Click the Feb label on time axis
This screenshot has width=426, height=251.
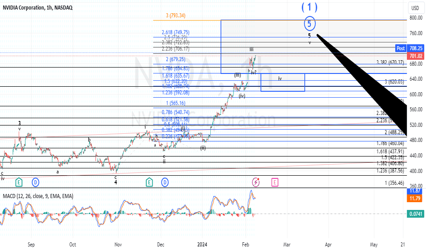click(x=245, y=245)
